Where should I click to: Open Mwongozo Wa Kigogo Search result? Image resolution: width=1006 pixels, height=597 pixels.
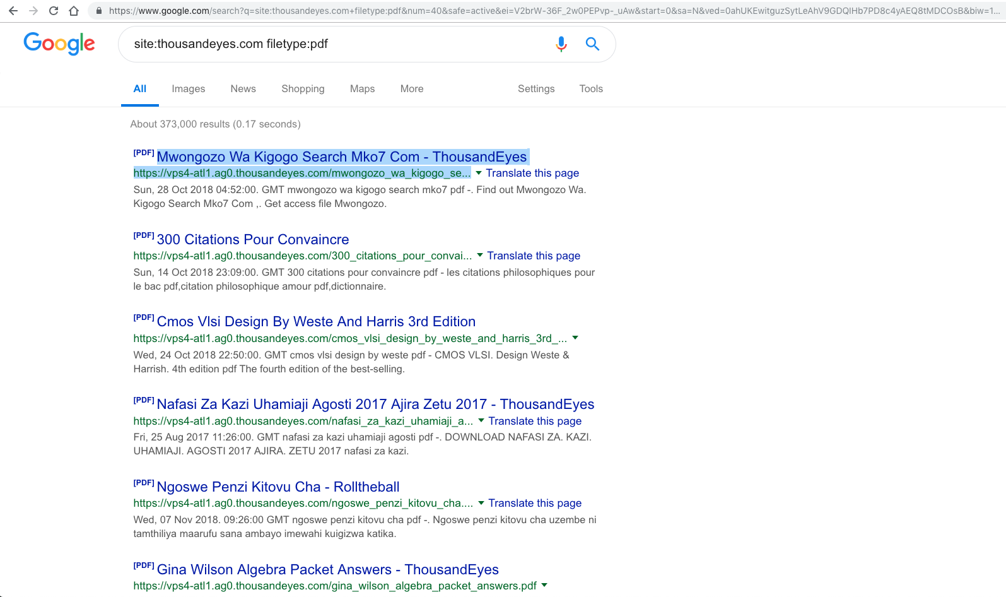click(x=342, y=157)
